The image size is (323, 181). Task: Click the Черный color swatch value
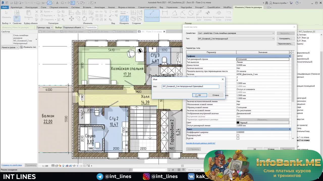262,123
